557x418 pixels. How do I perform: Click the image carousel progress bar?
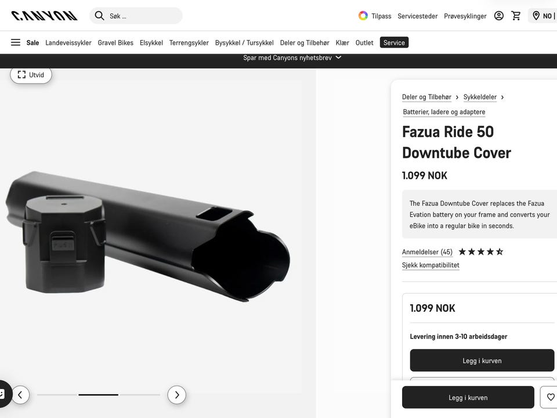(99, 395)
